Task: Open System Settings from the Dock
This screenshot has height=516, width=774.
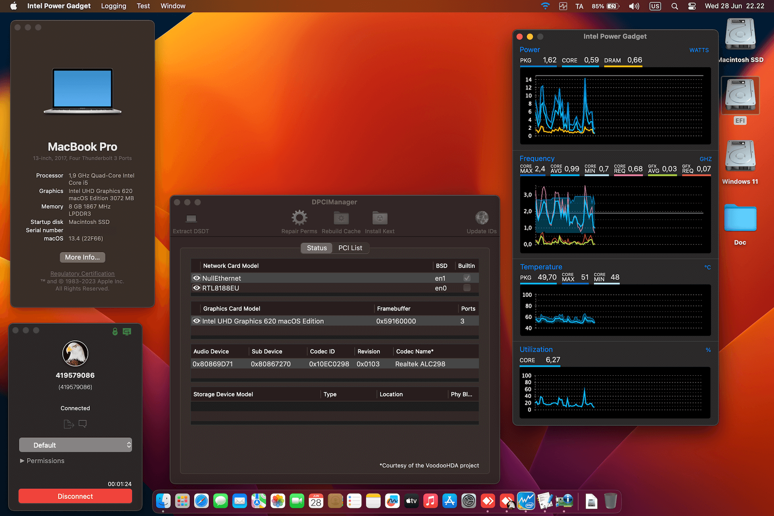Action: (469, 501)
